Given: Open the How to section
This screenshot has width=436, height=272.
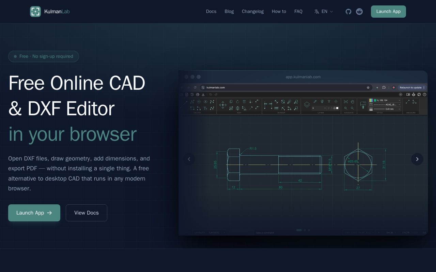Looking at the screenshot, I should pyautogui.click(x=279, y=12).
